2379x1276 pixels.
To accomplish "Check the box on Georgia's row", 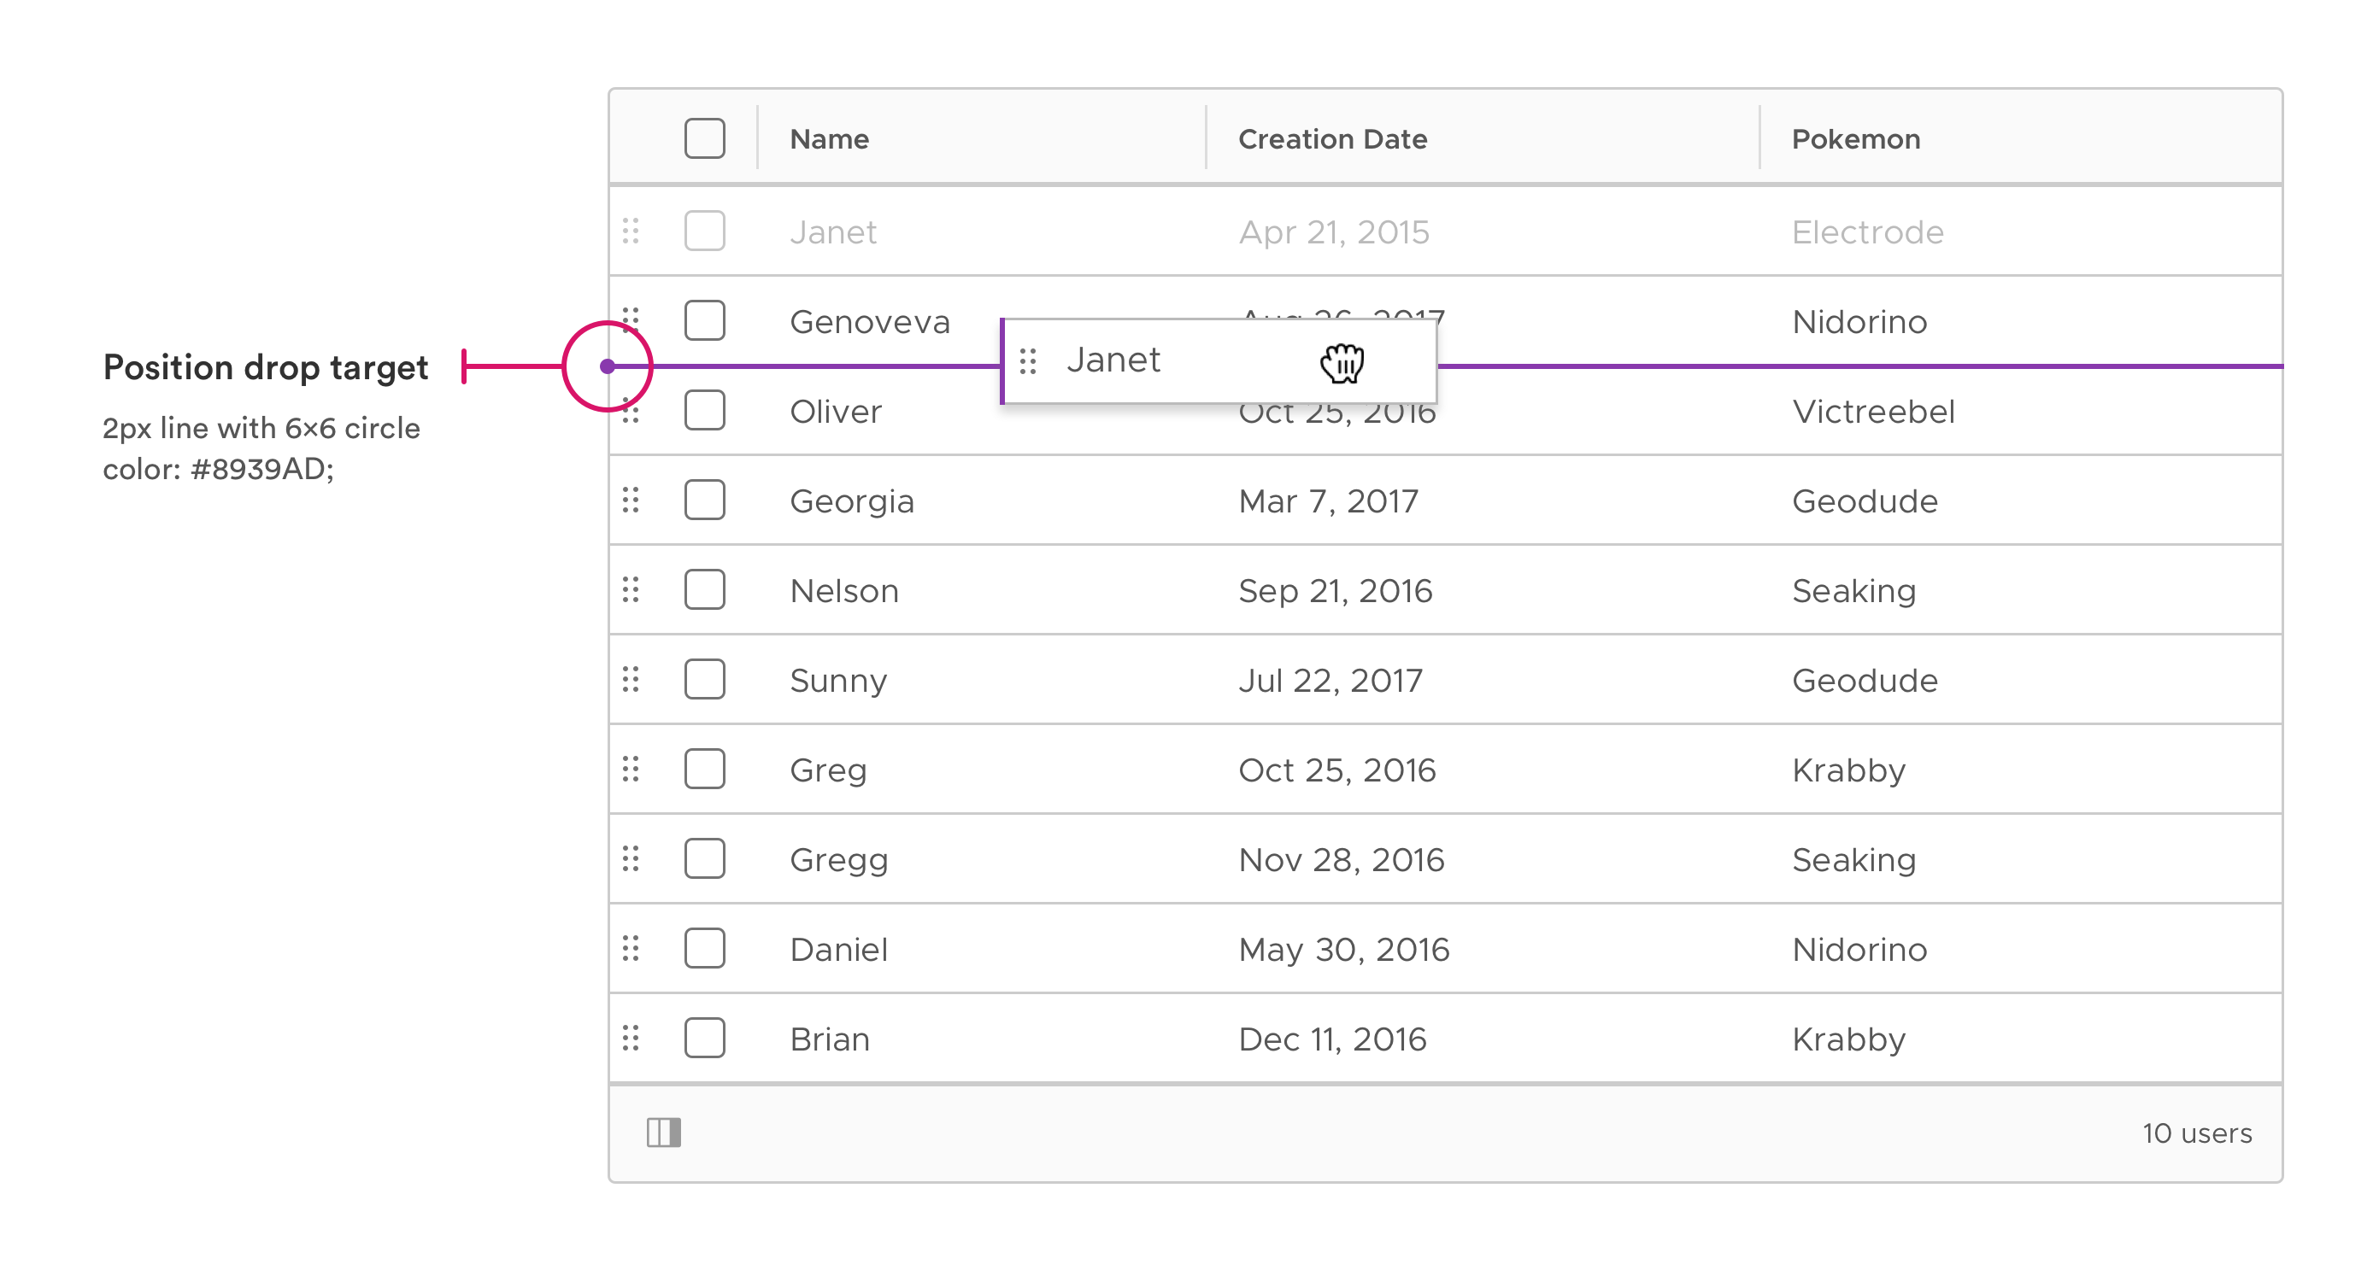I will click(x=705, y=500).
